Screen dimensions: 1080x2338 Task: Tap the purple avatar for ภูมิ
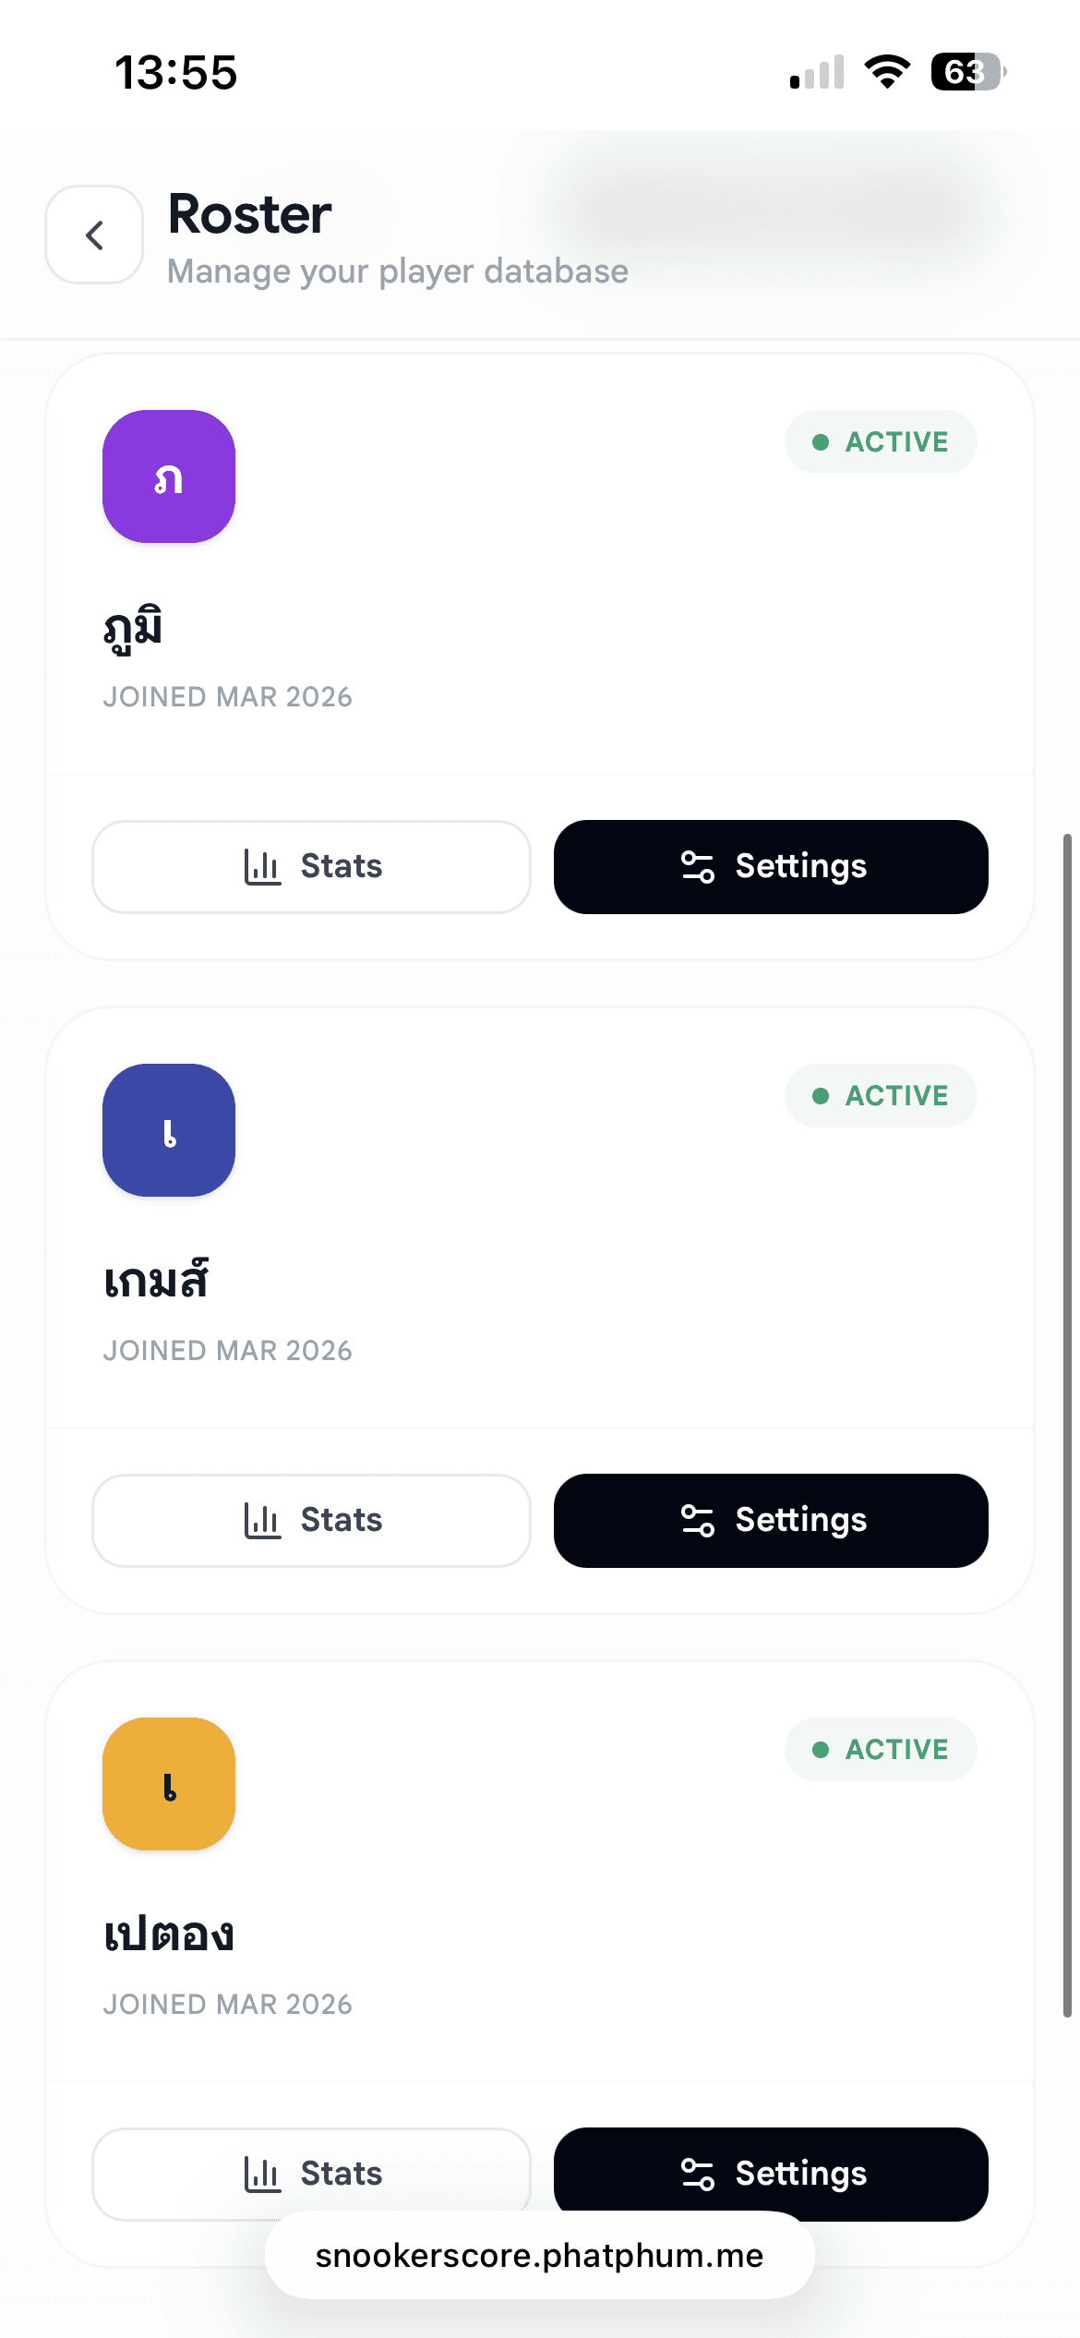[x=169, y=476]
